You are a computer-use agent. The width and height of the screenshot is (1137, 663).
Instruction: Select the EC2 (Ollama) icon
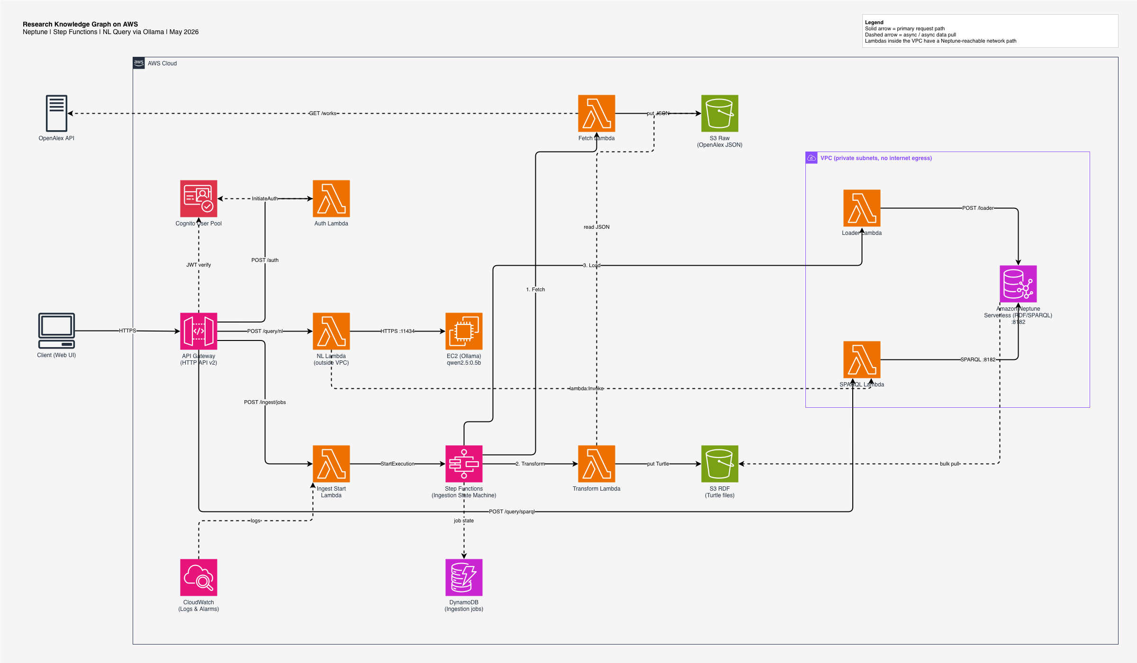(x=464, y=331)
